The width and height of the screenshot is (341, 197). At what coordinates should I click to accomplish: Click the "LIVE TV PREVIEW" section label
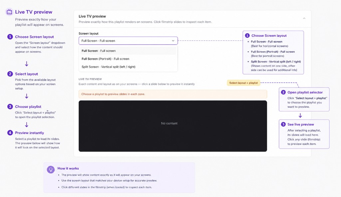[x=90, y=79]
